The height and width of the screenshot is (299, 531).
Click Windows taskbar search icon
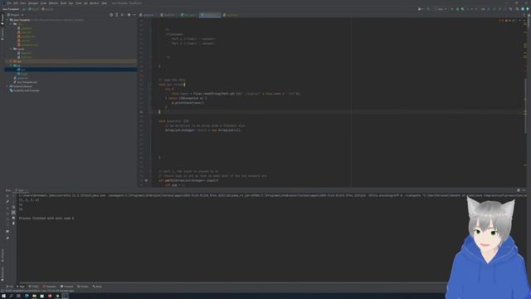[11, 296]
